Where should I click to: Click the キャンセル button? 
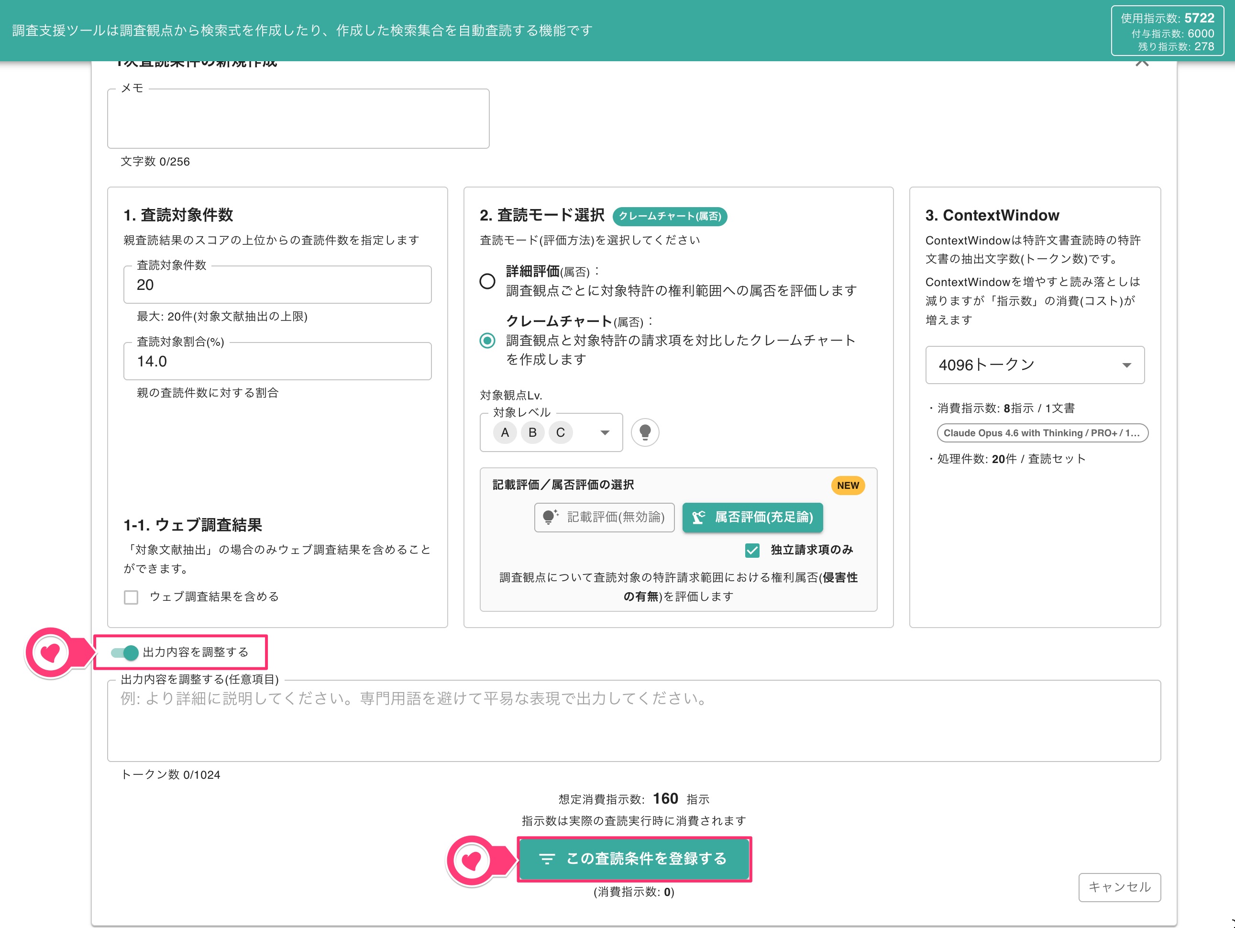[x=1119, y=887]
